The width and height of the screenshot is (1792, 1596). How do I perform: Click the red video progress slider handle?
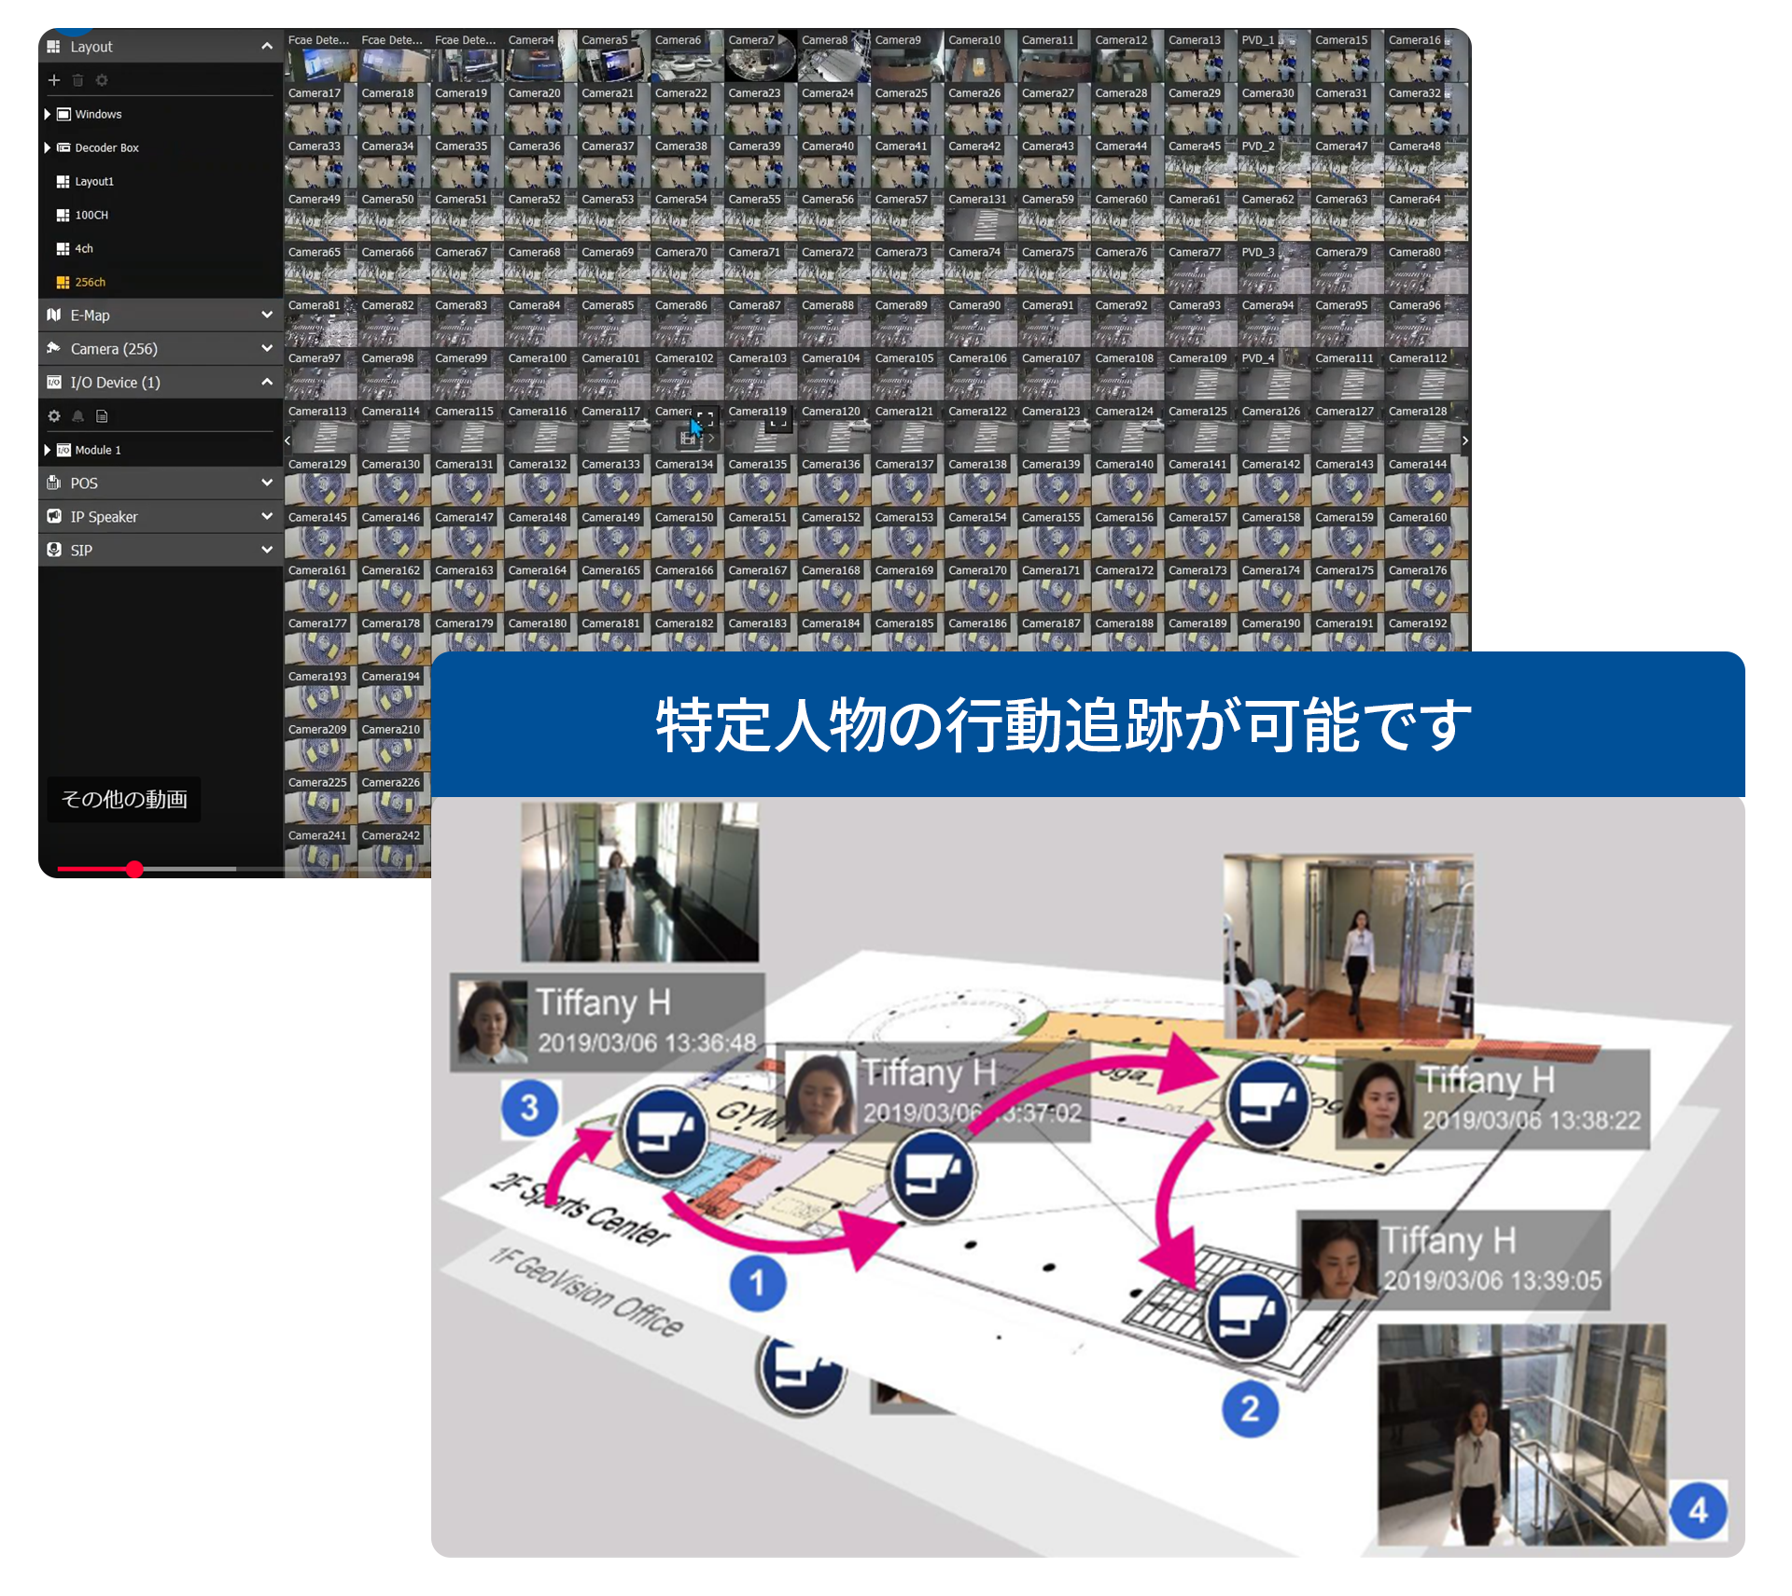134,869
